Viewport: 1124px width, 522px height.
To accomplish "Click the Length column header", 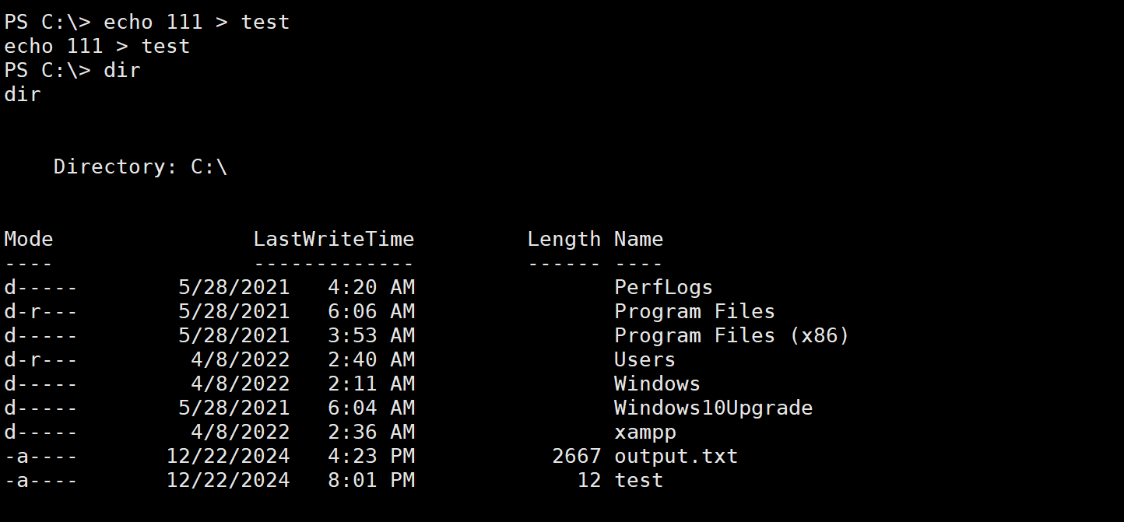I will click(564, 240).
